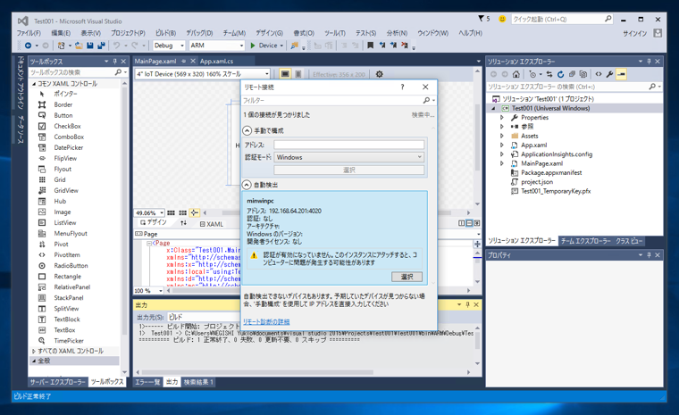Open the ファイル(F) menu
Viewport: 679px width, 415px height.
(29, 33)
